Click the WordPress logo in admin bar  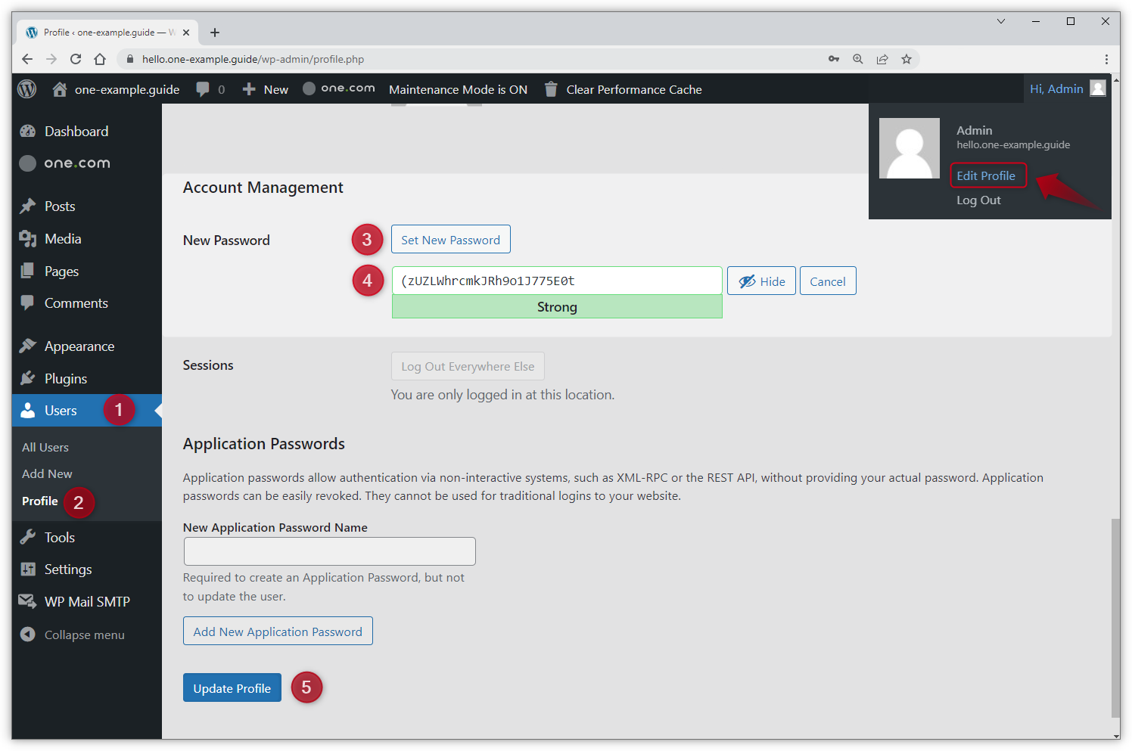(27, 89)
